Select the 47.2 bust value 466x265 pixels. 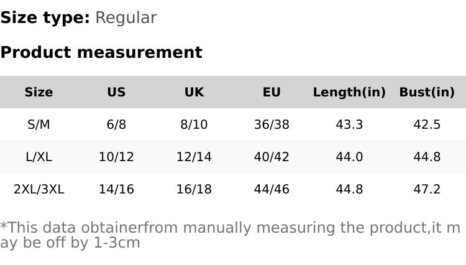[427, 189]
